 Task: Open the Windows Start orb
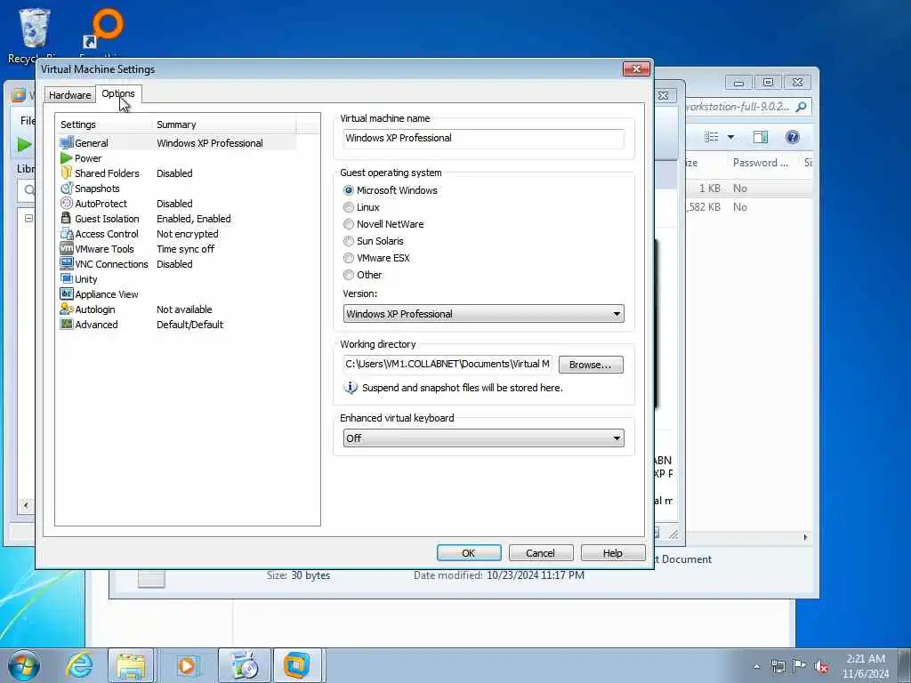click(x=24, y=665)
